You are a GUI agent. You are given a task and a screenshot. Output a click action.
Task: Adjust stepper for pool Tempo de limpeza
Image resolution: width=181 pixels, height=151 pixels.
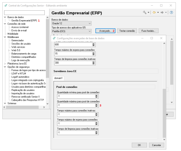tap(96, 133)
